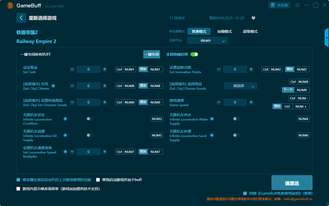Click the star icon beside Infinite Locomotive Water Supply
The image size is (329, 206).
212,119
